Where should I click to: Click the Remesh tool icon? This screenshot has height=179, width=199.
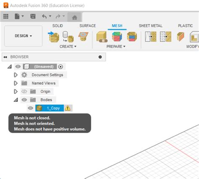pyautogui.click(x=151, y=36)
